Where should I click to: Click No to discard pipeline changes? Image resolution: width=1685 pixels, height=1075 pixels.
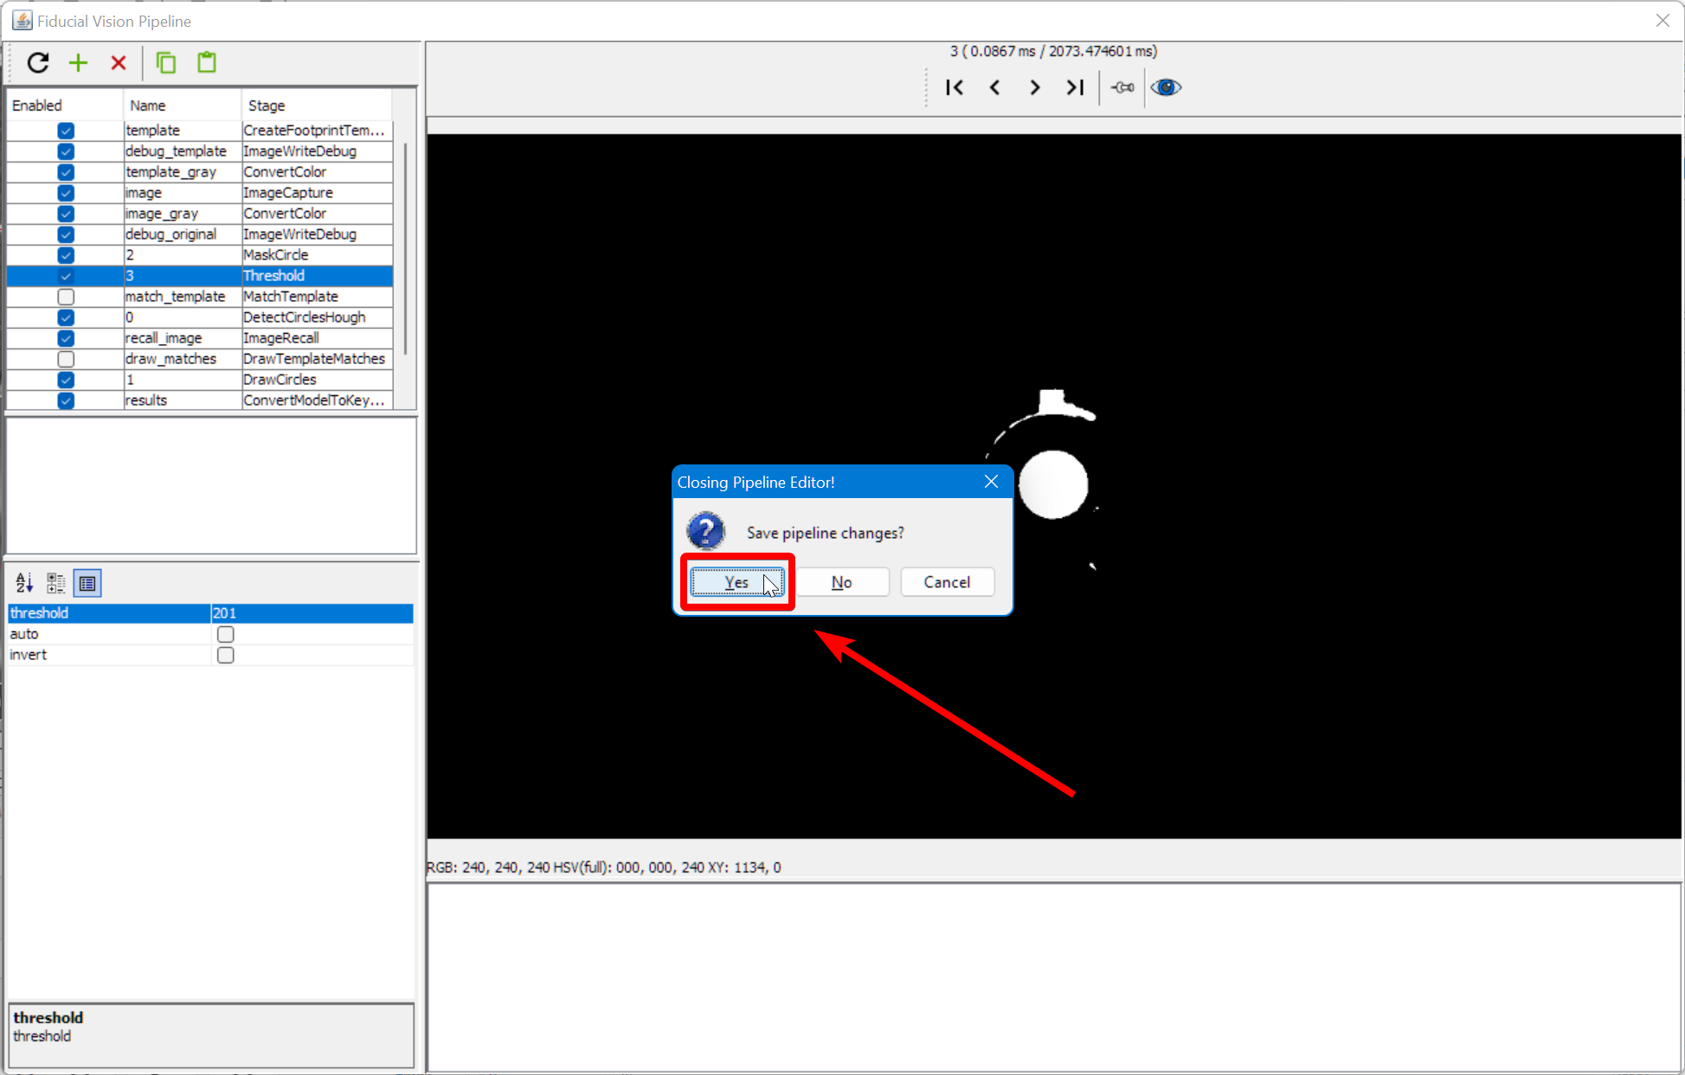pyautogui.click(x=842, y=582)
